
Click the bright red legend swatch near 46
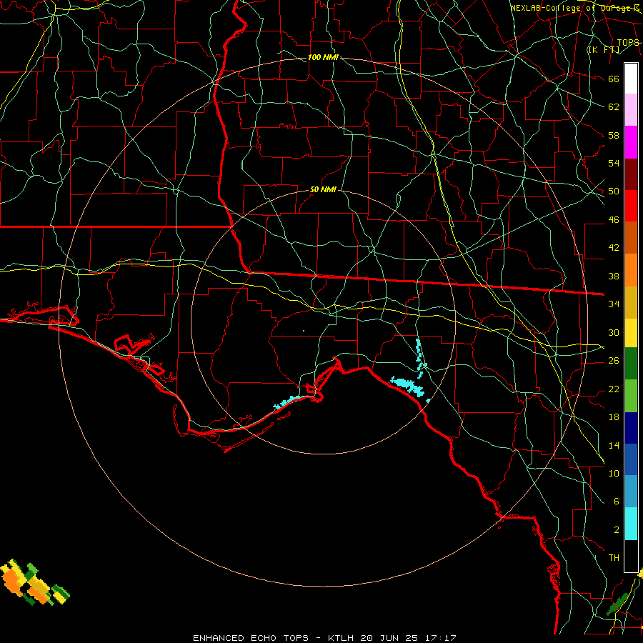click(631, 206)
